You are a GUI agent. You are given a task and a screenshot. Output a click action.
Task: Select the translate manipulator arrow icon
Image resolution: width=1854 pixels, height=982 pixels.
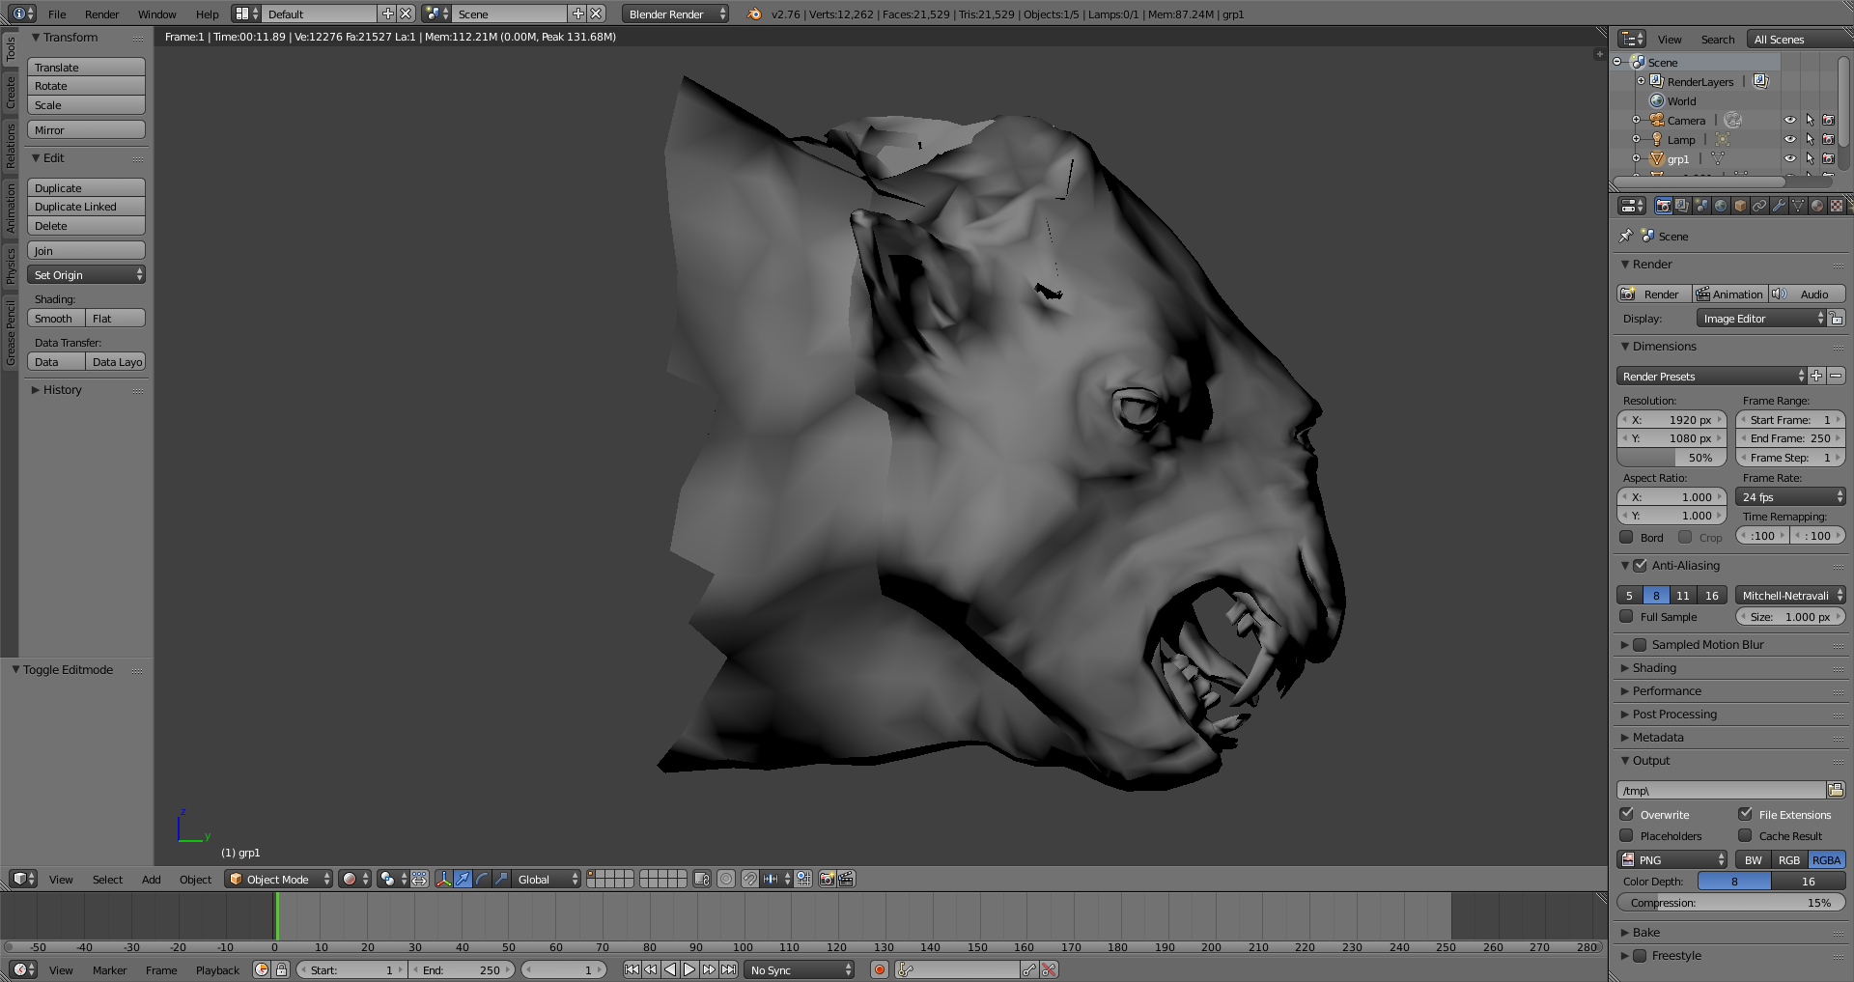coord(463,879)
